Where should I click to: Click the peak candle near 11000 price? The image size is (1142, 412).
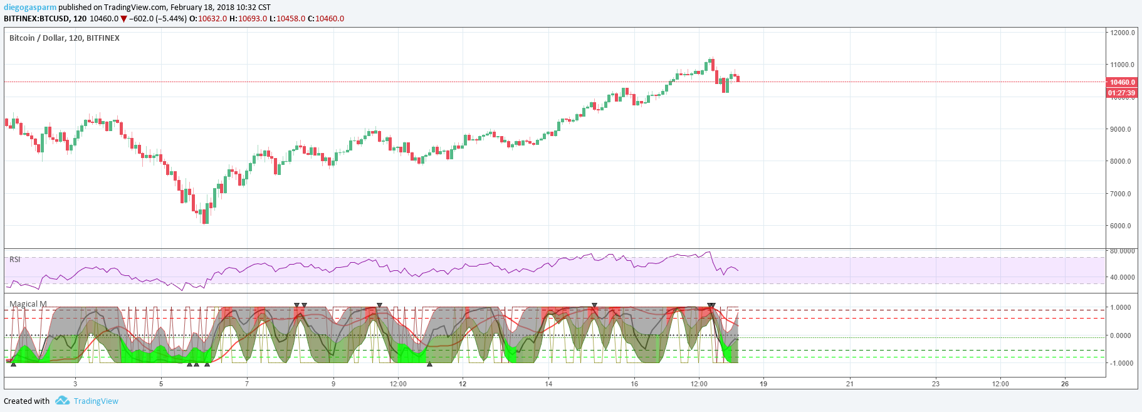711,64
